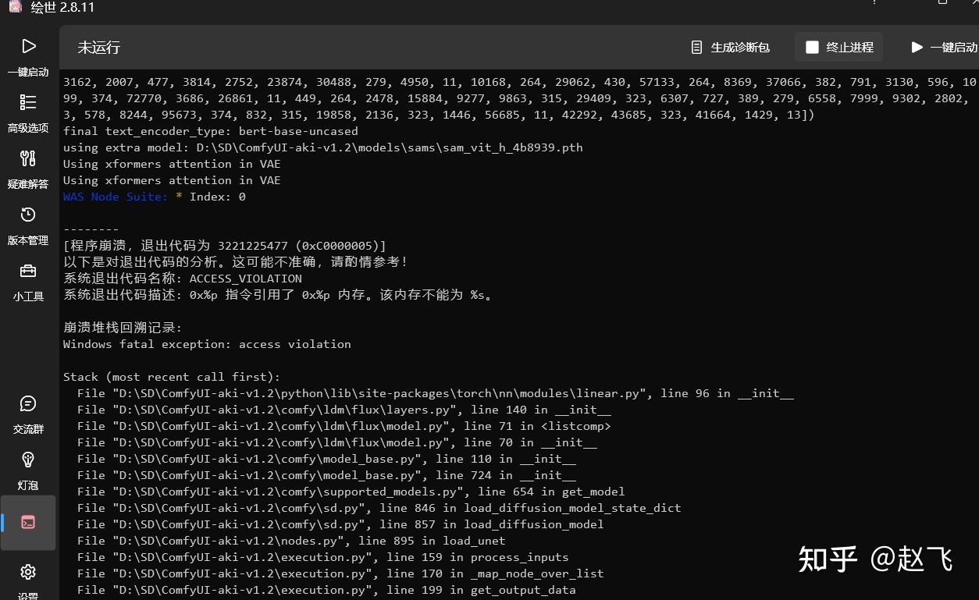Screen dimensions: 979x600
Task: Open the 一键启动 sidebar page
Action: coord(28,56)
